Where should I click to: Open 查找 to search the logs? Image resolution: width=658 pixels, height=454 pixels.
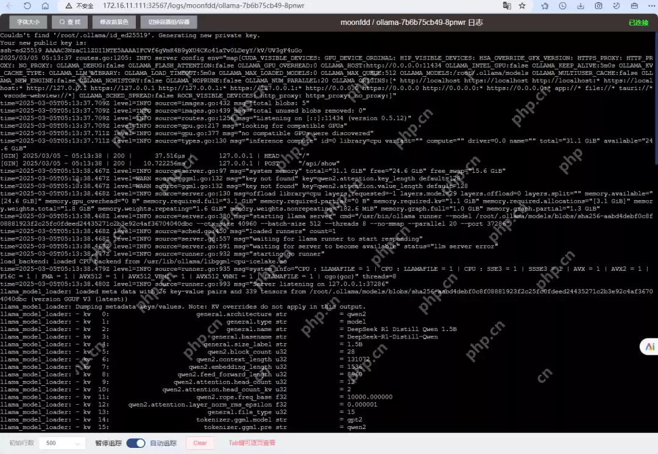point(69,21)
